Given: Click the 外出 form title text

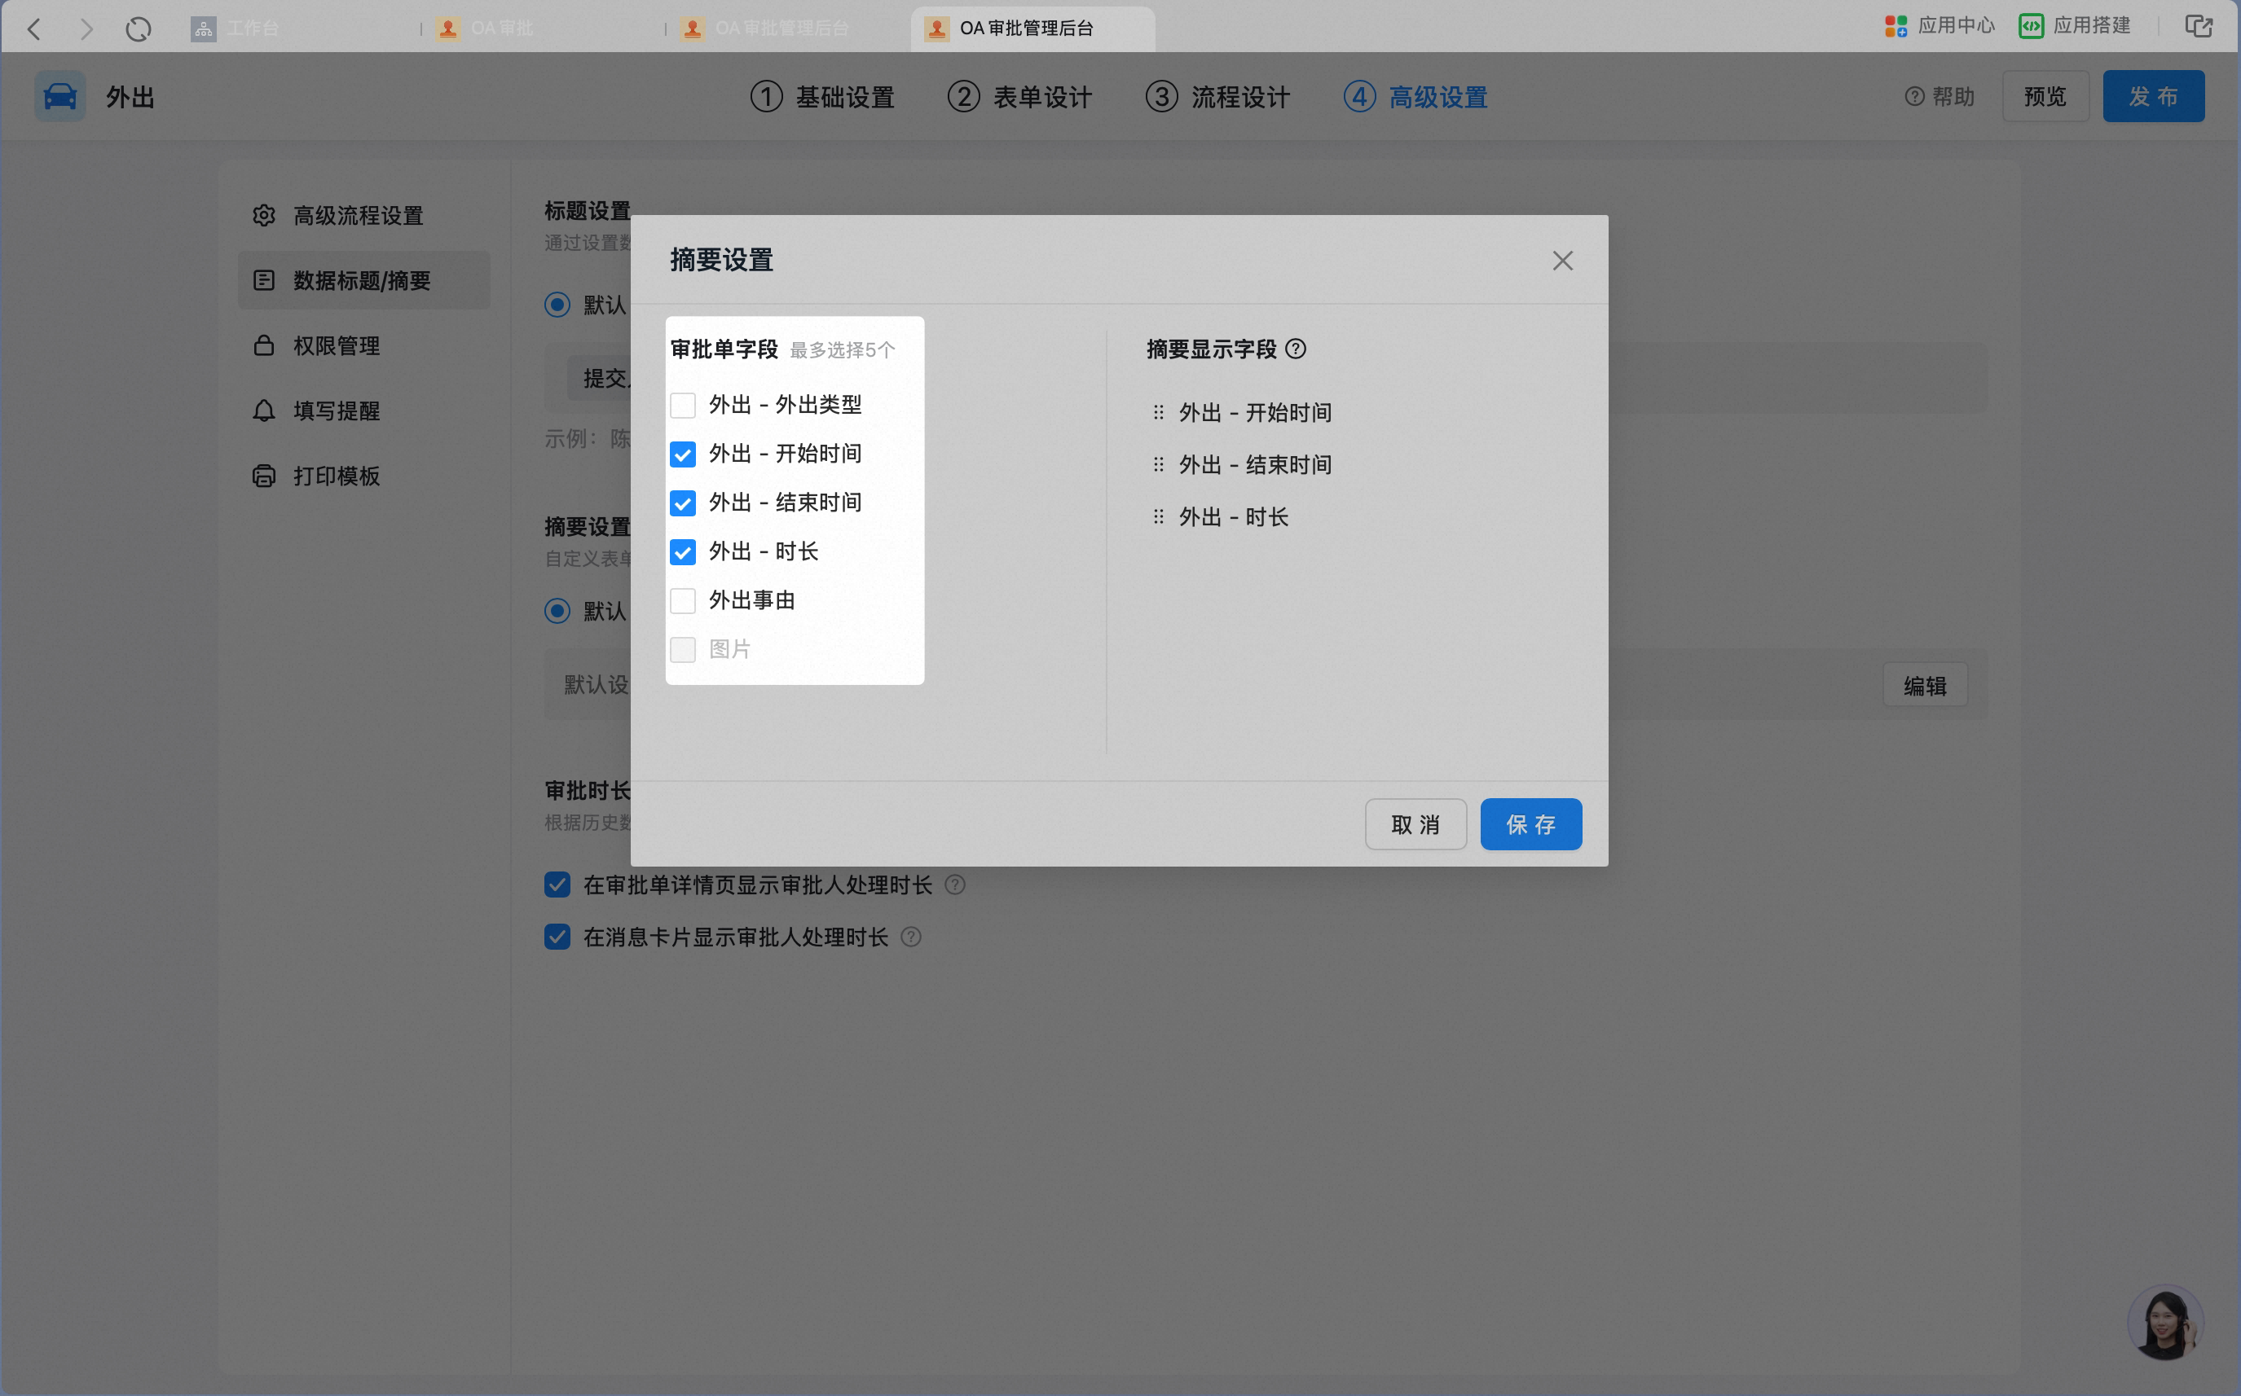Looking at the screenshot, I should 130,97.
